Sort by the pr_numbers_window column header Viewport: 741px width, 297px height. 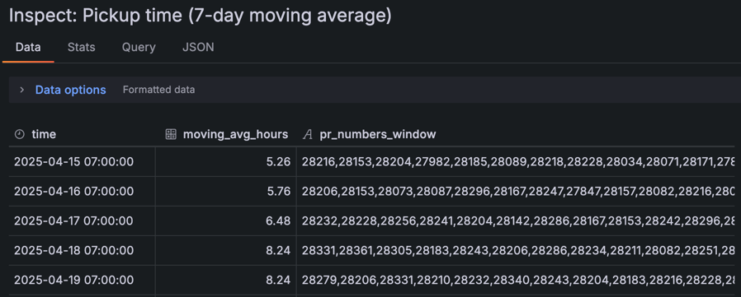tap(378, 134)
